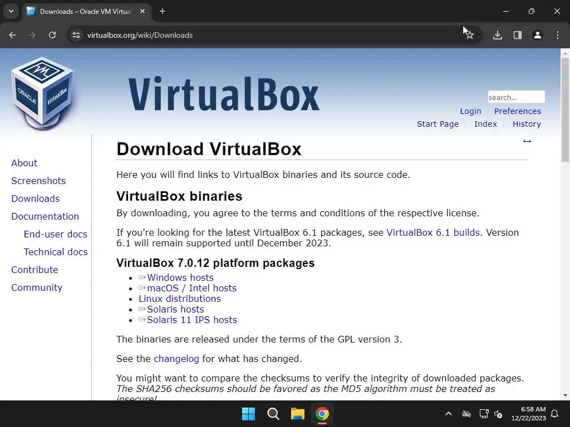Reload the page with the refresh icon
Image resolution: width=570 pixels, height=427 pixels.
tap(52, 35)
